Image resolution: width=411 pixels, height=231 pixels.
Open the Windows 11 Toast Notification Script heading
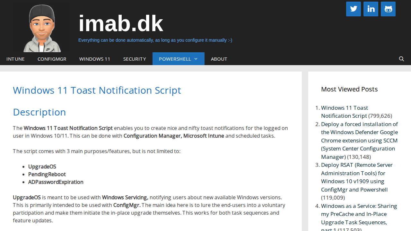pos(97,90)
